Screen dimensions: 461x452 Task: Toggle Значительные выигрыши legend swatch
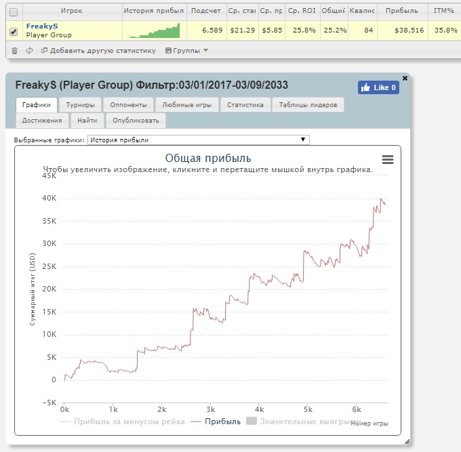click(x=252, y=421)
